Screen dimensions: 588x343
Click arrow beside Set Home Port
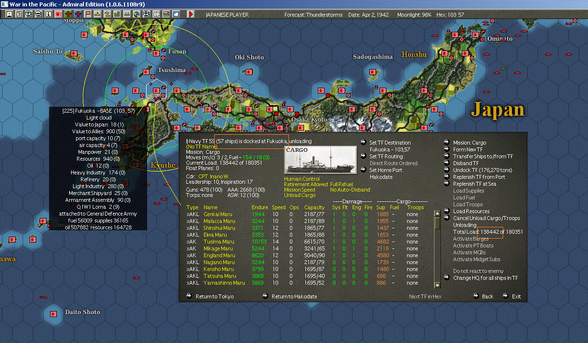(363, 170)
